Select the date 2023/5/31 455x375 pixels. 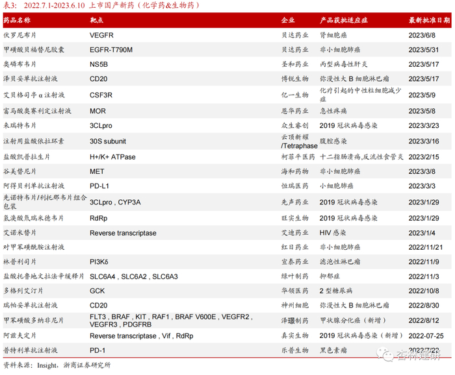(424, 50)
